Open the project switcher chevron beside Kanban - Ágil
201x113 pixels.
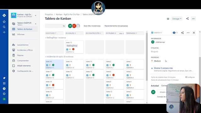[35, 15]
